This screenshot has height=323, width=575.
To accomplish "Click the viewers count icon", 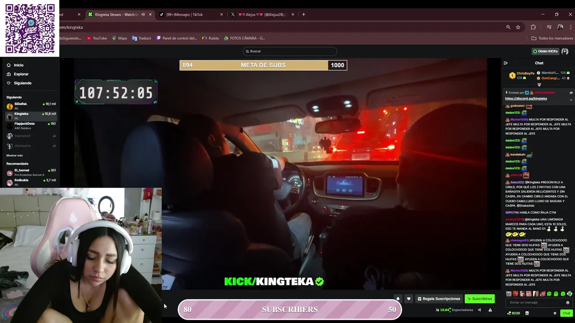I will tap(438, 310).
